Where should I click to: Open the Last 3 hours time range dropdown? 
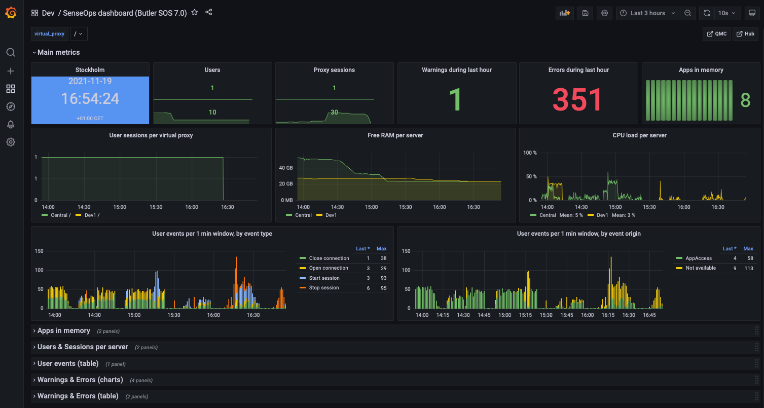coord(648,13)
